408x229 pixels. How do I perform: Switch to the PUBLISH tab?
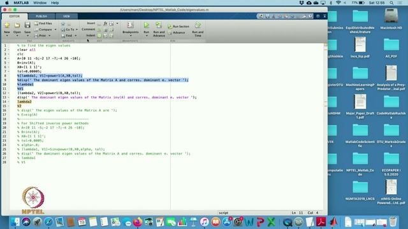(41, 17)
